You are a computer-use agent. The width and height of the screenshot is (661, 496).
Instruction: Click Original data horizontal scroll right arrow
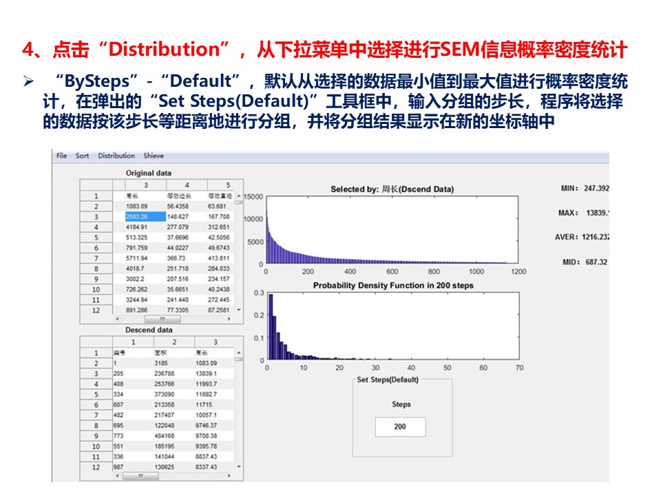click(229, 319)
